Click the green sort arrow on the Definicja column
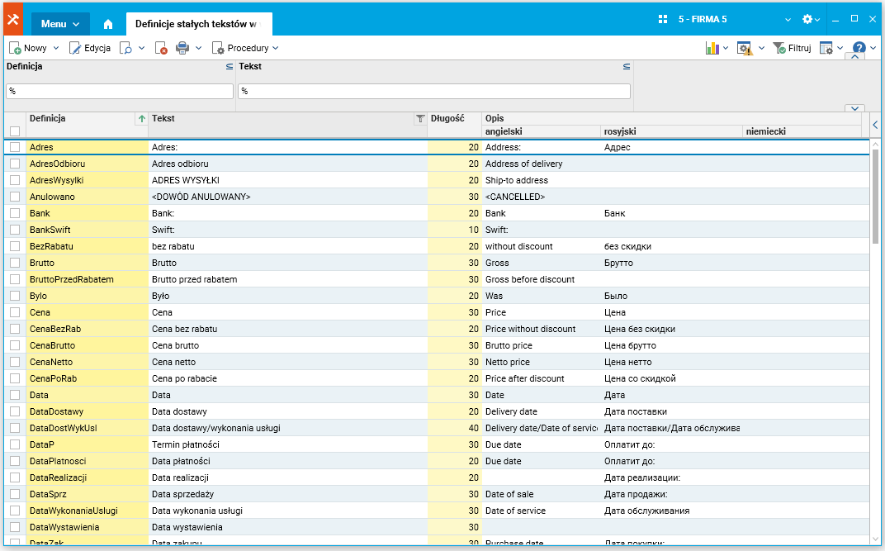This screenshot has height=551, width=885. coord(142,119)
